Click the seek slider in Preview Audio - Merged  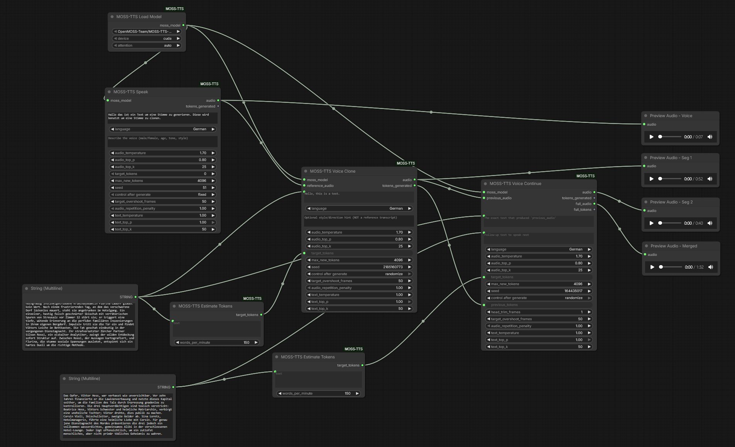click(670, 267)
